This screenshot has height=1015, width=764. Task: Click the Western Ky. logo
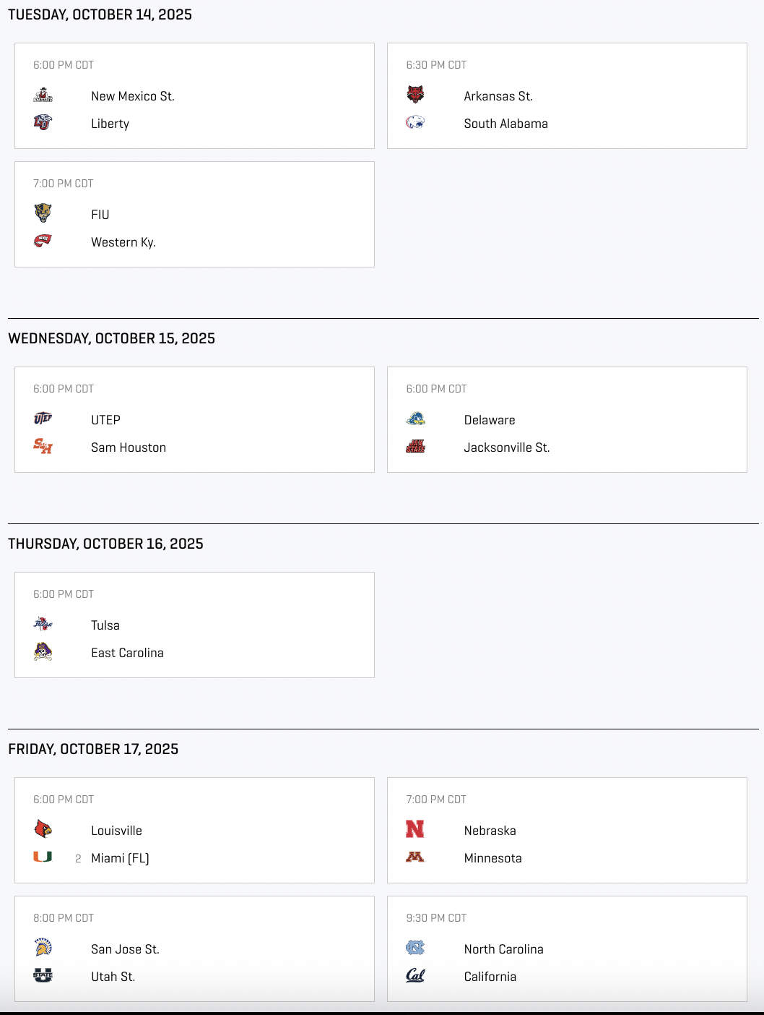[43, 241]
